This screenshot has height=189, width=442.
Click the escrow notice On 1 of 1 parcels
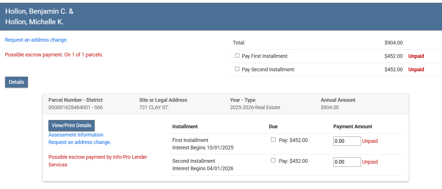[x=54, y=55]
